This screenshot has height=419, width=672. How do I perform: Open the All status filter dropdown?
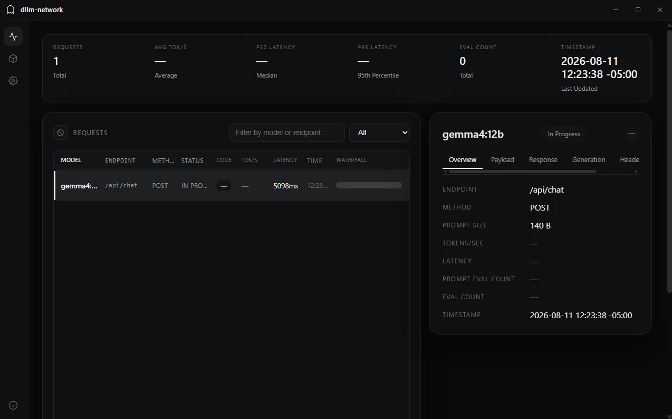[x=379, y=132]
